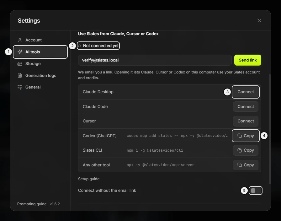Open the Account settings section
Image resolution: width=281 pixels, height=221 pixels.
coord(40,40)
